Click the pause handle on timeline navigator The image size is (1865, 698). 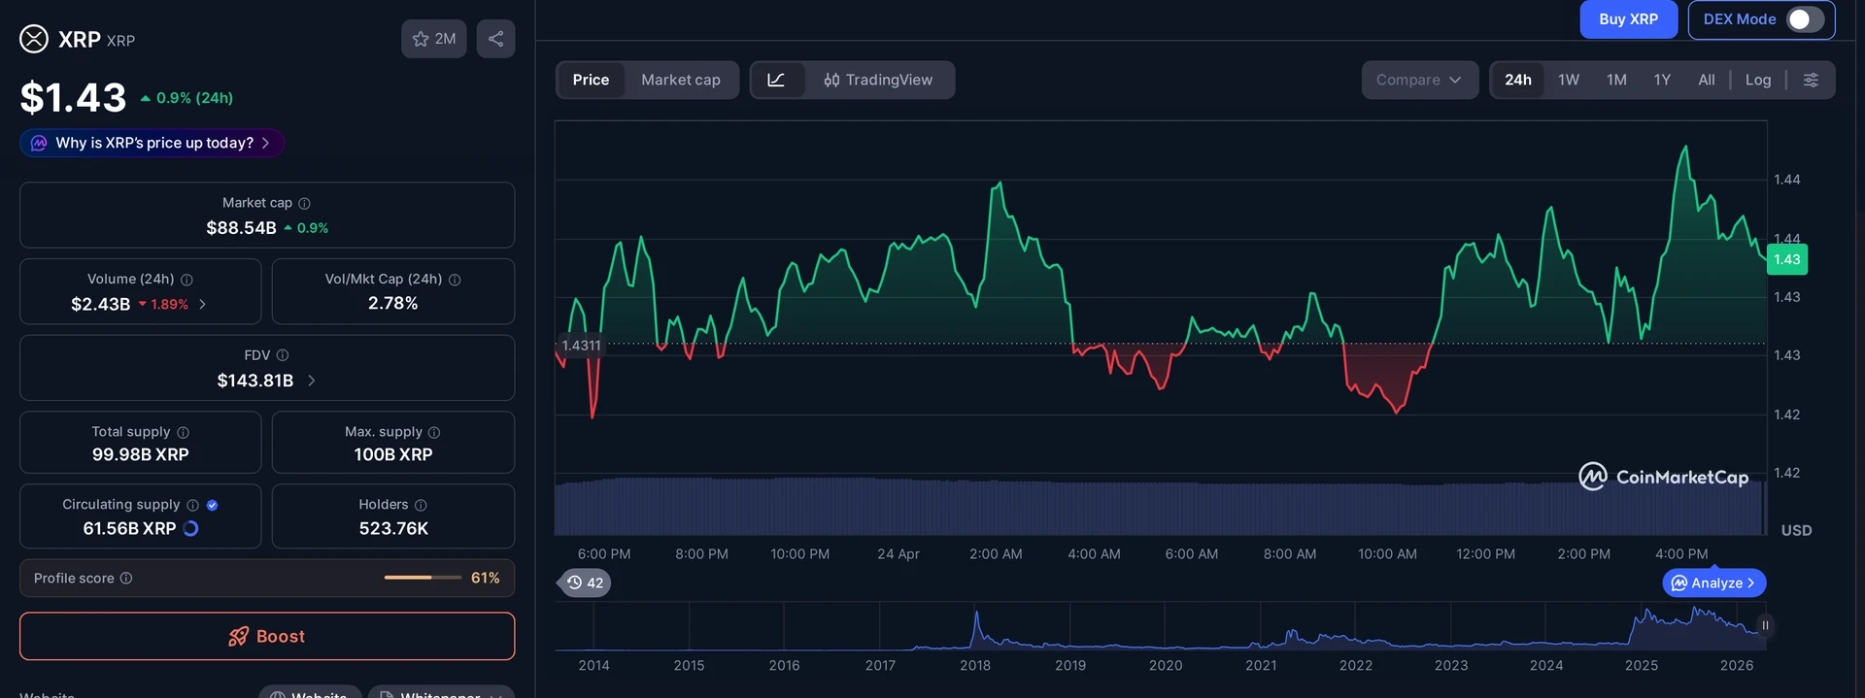[1765, 625]
